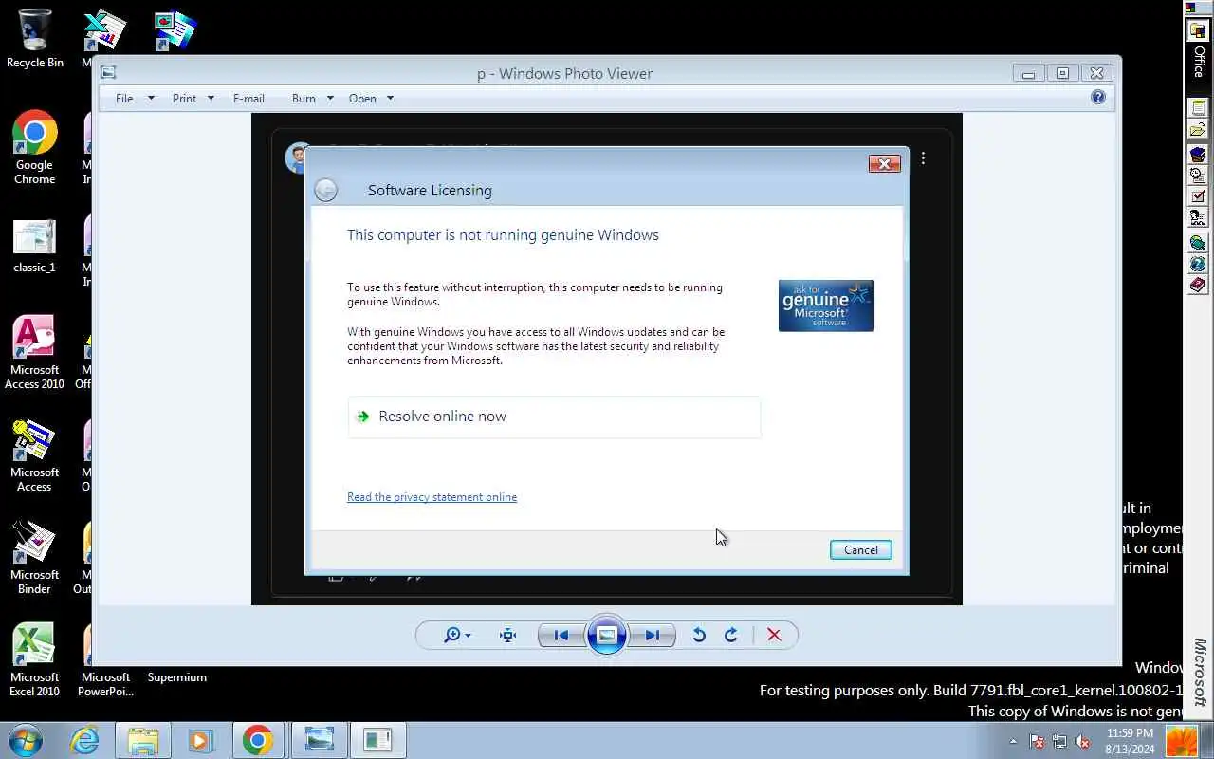This screenshot has width=1214, height=759.
Task: Open Google Chrome desktop shortcut
Action: [x=35, y=148]
